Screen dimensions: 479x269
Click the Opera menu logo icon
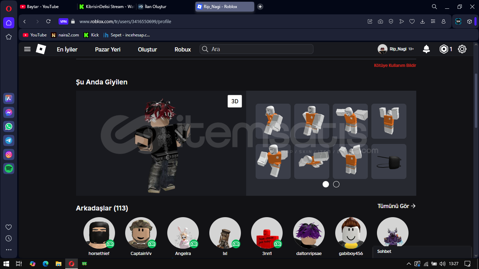[9, 9]
